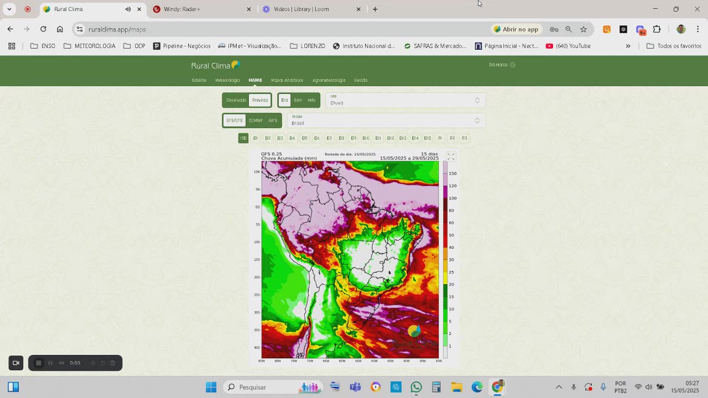Select the GFS/CFS model
Screen dimensions: 708x398
pos(235,121)
